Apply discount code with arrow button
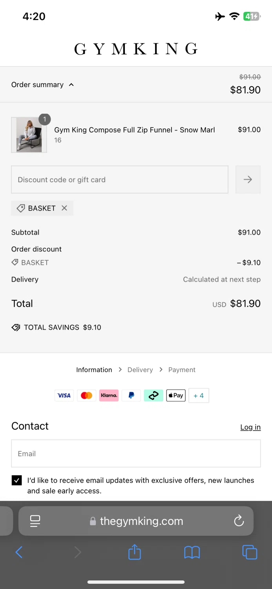 (x=248, y=179)
